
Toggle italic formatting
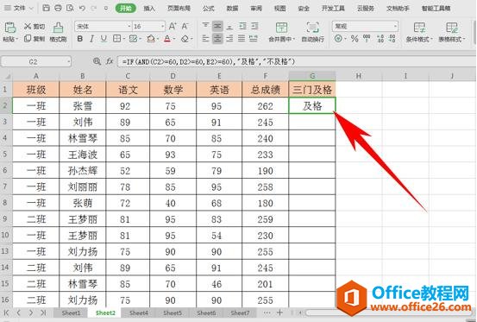[91, 39]
